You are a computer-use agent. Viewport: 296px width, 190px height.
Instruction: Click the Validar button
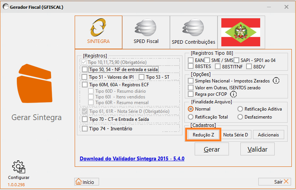click(258, 149)
